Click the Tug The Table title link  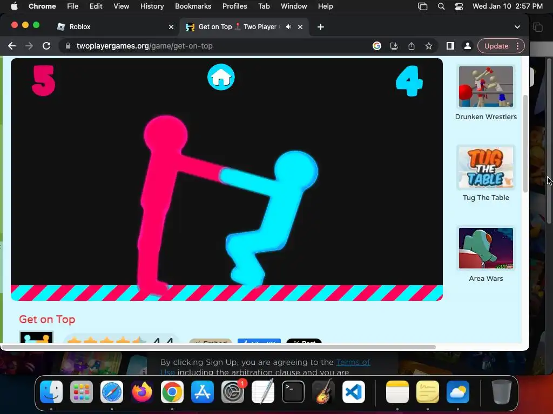(x=485, y=198)
